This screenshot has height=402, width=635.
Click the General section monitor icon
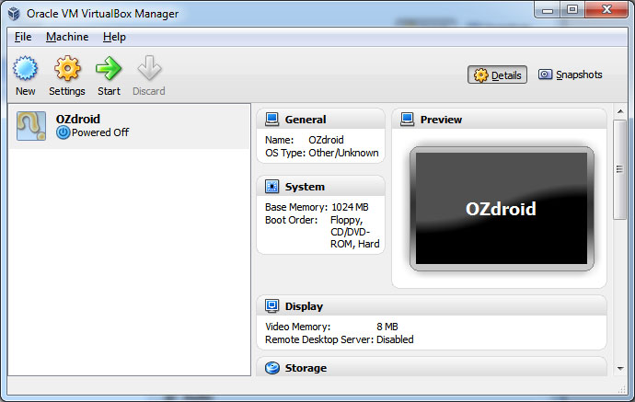271,120
